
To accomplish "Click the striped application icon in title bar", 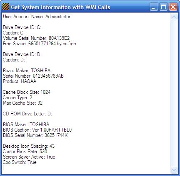I will tap(6, 7).
